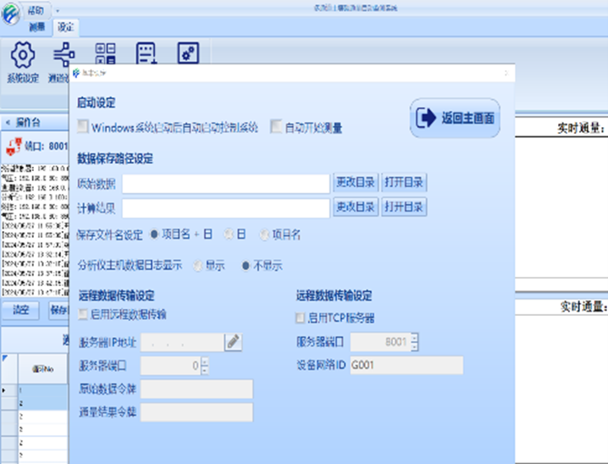This screenshot has width=608, height=464.
Task: Enable Windows startup auto-launch checkbox
Action: (83, 126)
